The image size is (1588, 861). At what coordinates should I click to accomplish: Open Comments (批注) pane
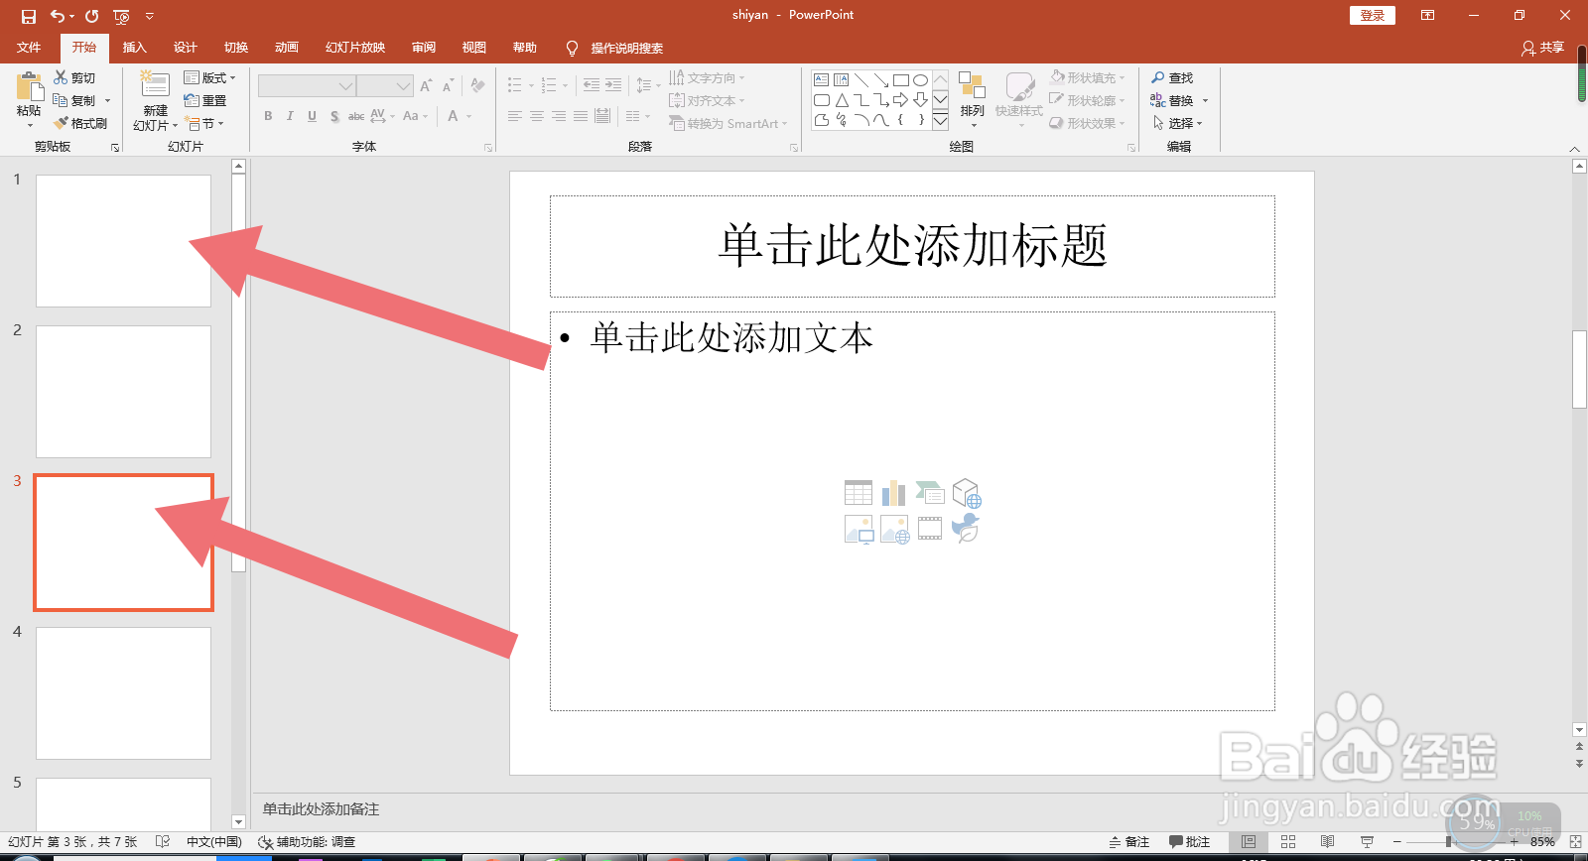pyautogui.click(x=1190, y=841)
